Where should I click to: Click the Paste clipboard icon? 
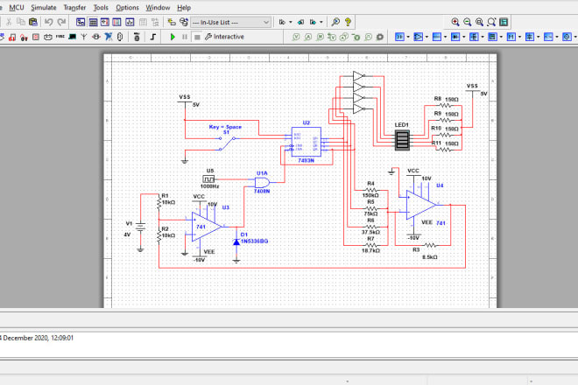[x=32, y=22]
